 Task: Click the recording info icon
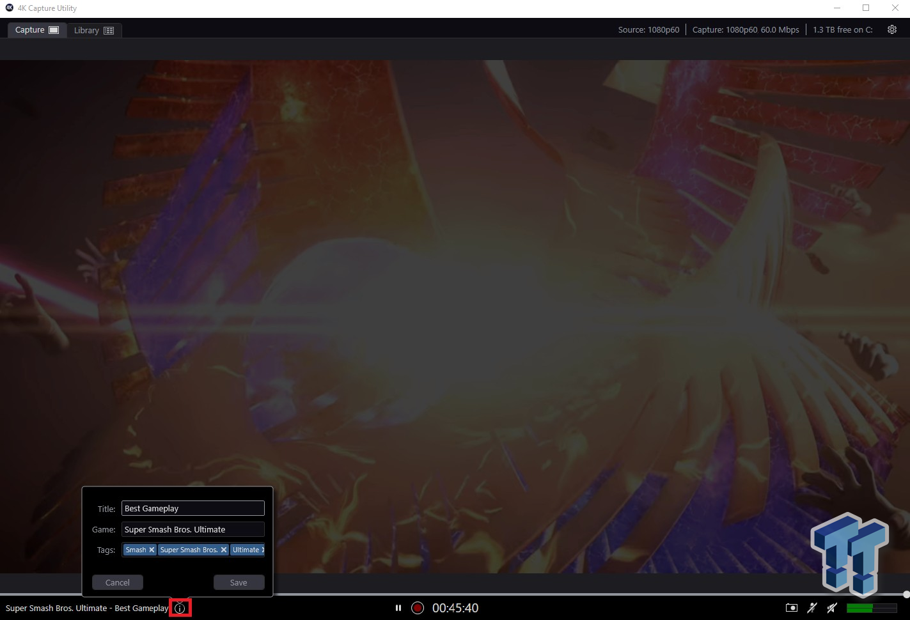(180, 608)
